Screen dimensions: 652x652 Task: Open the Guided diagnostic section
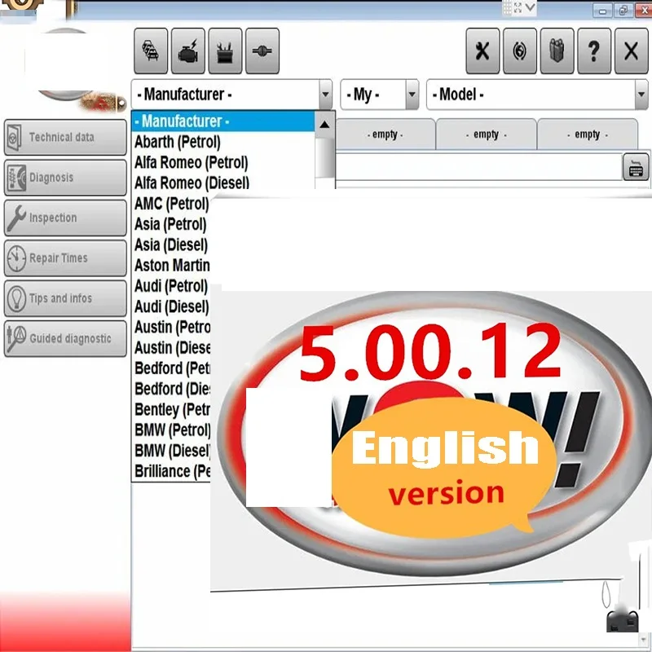pos(65,339)
